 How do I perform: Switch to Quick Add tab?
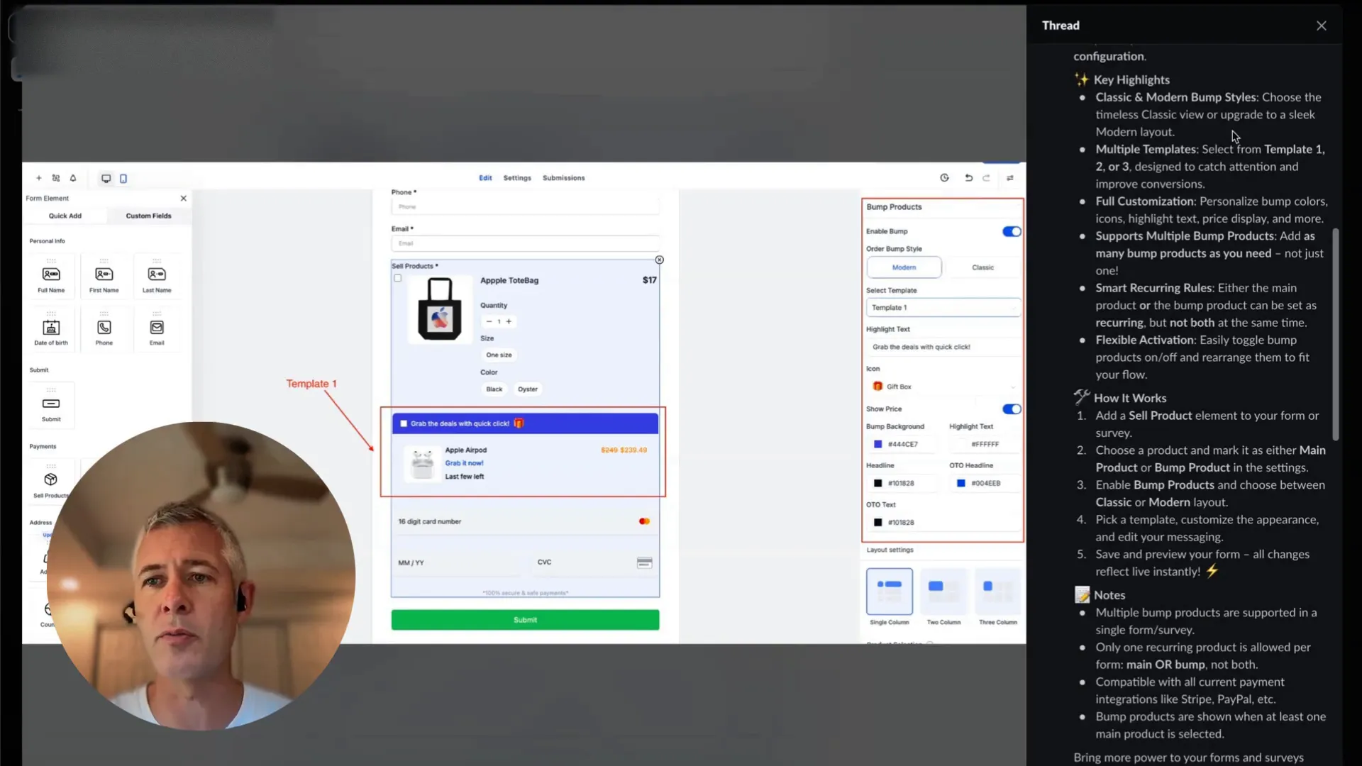(65, 216)
